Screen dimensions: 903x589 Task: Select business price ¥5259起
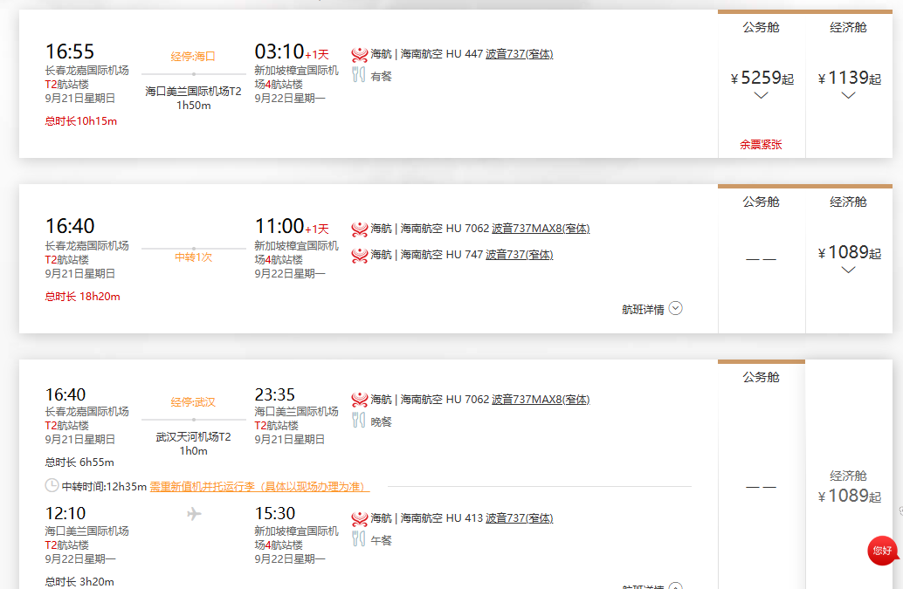(x=762, y=78)
